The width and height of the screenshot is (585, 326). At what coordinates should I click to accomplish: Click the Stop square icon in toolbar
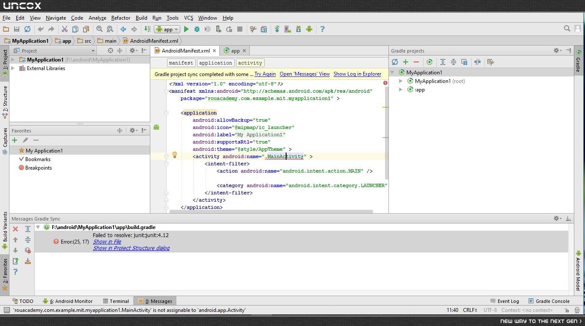[x=240, y=29]
